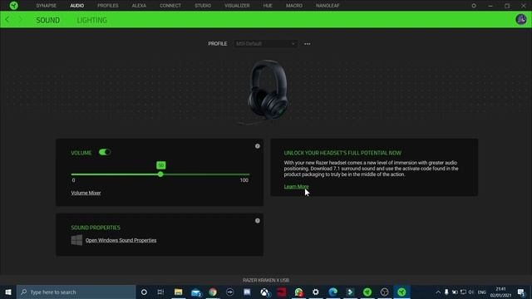Screen dimensions: 532x299
Task: Open the Xbox app on the taskbar
Action: tap(264, 292)
